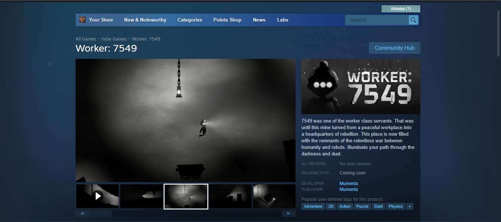
Task: Open New & Noteworthy menu
Action: click(145, 20)
